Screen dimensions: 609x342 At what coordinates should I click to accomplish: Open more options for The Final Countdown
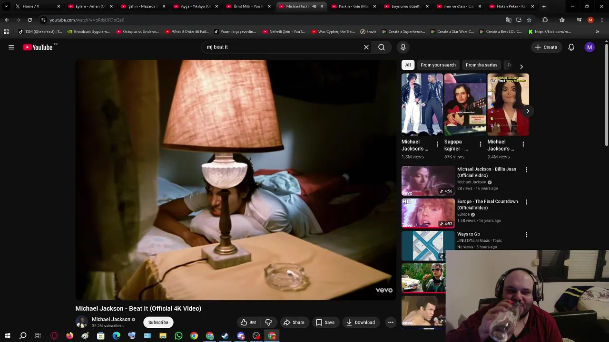[526, 202]
